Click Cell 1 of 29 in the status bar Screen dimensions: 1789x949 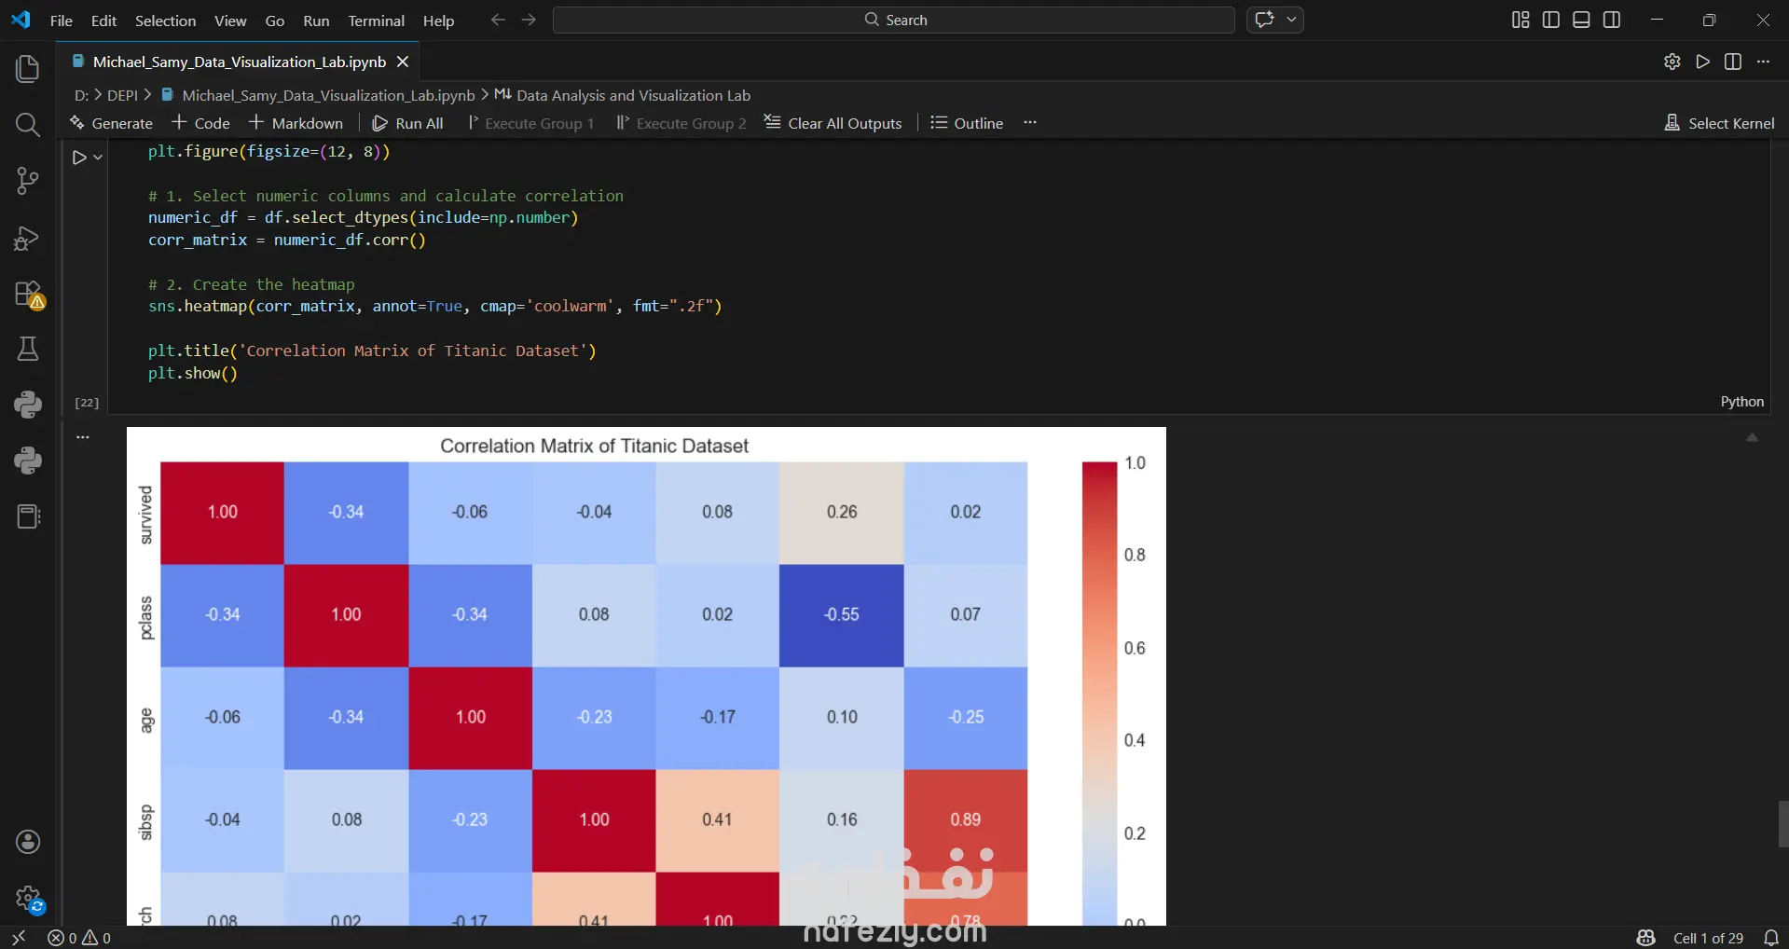[1708, 938]
